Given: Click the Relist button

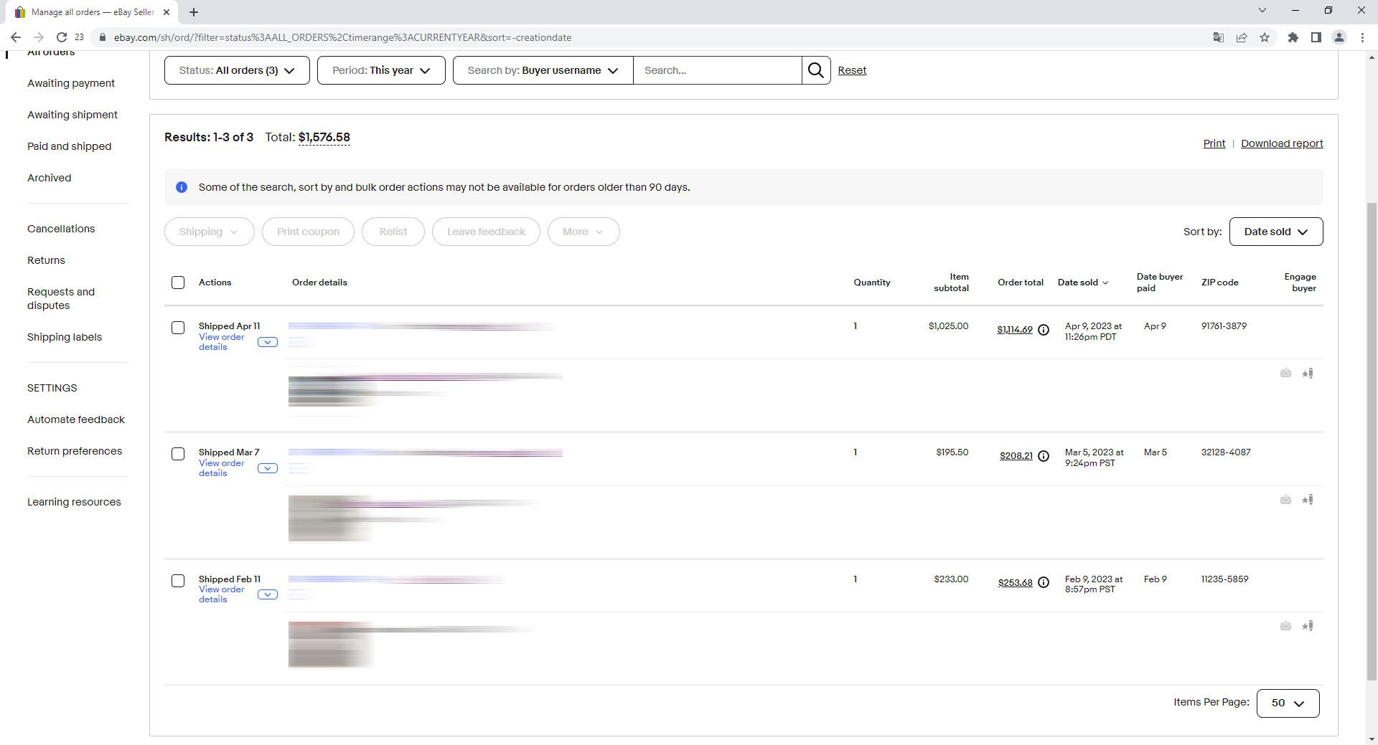Looking at the screenshot, I should pos(393,232).
